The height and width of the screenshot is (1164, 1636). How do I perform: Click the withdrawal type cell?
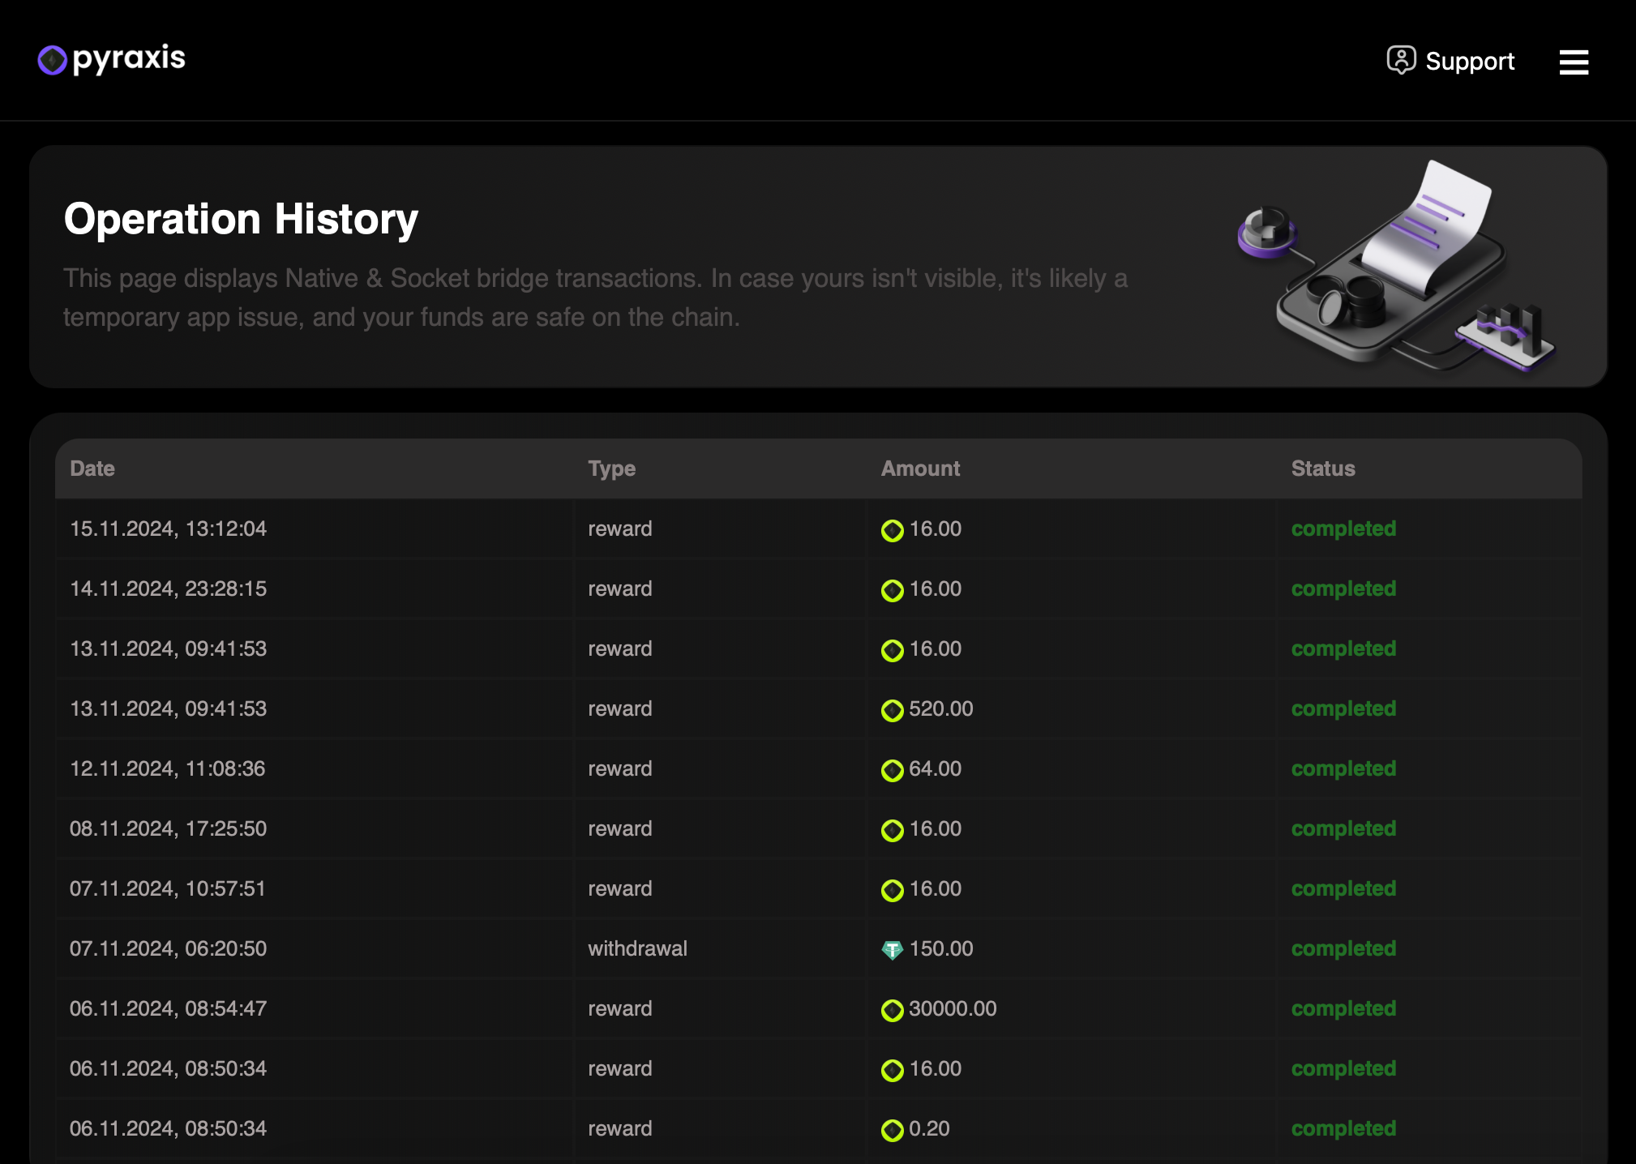(637, 948)
